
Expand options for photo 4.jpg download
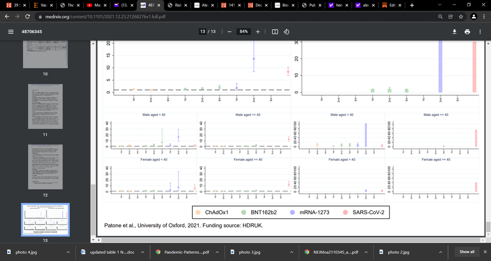point(68,252)
